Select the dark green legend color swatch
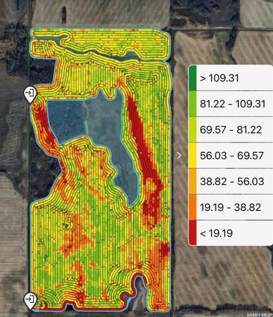Screen dimensions: 273x317 pos(192,78)
